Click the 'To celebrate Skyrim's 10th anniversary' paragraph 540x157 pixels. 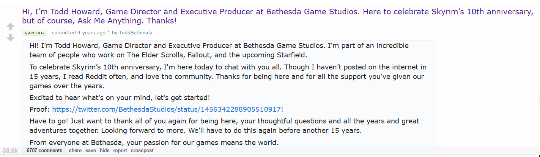[x=228, y=76]
